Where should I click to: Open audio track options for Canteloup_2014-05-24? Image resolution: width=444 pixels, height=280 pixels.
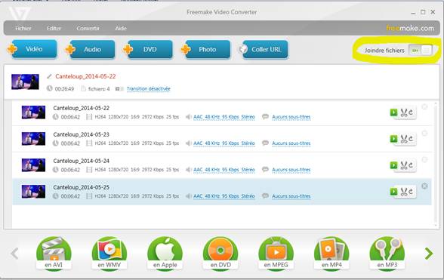pyautogui.click(x=224, y=170)
